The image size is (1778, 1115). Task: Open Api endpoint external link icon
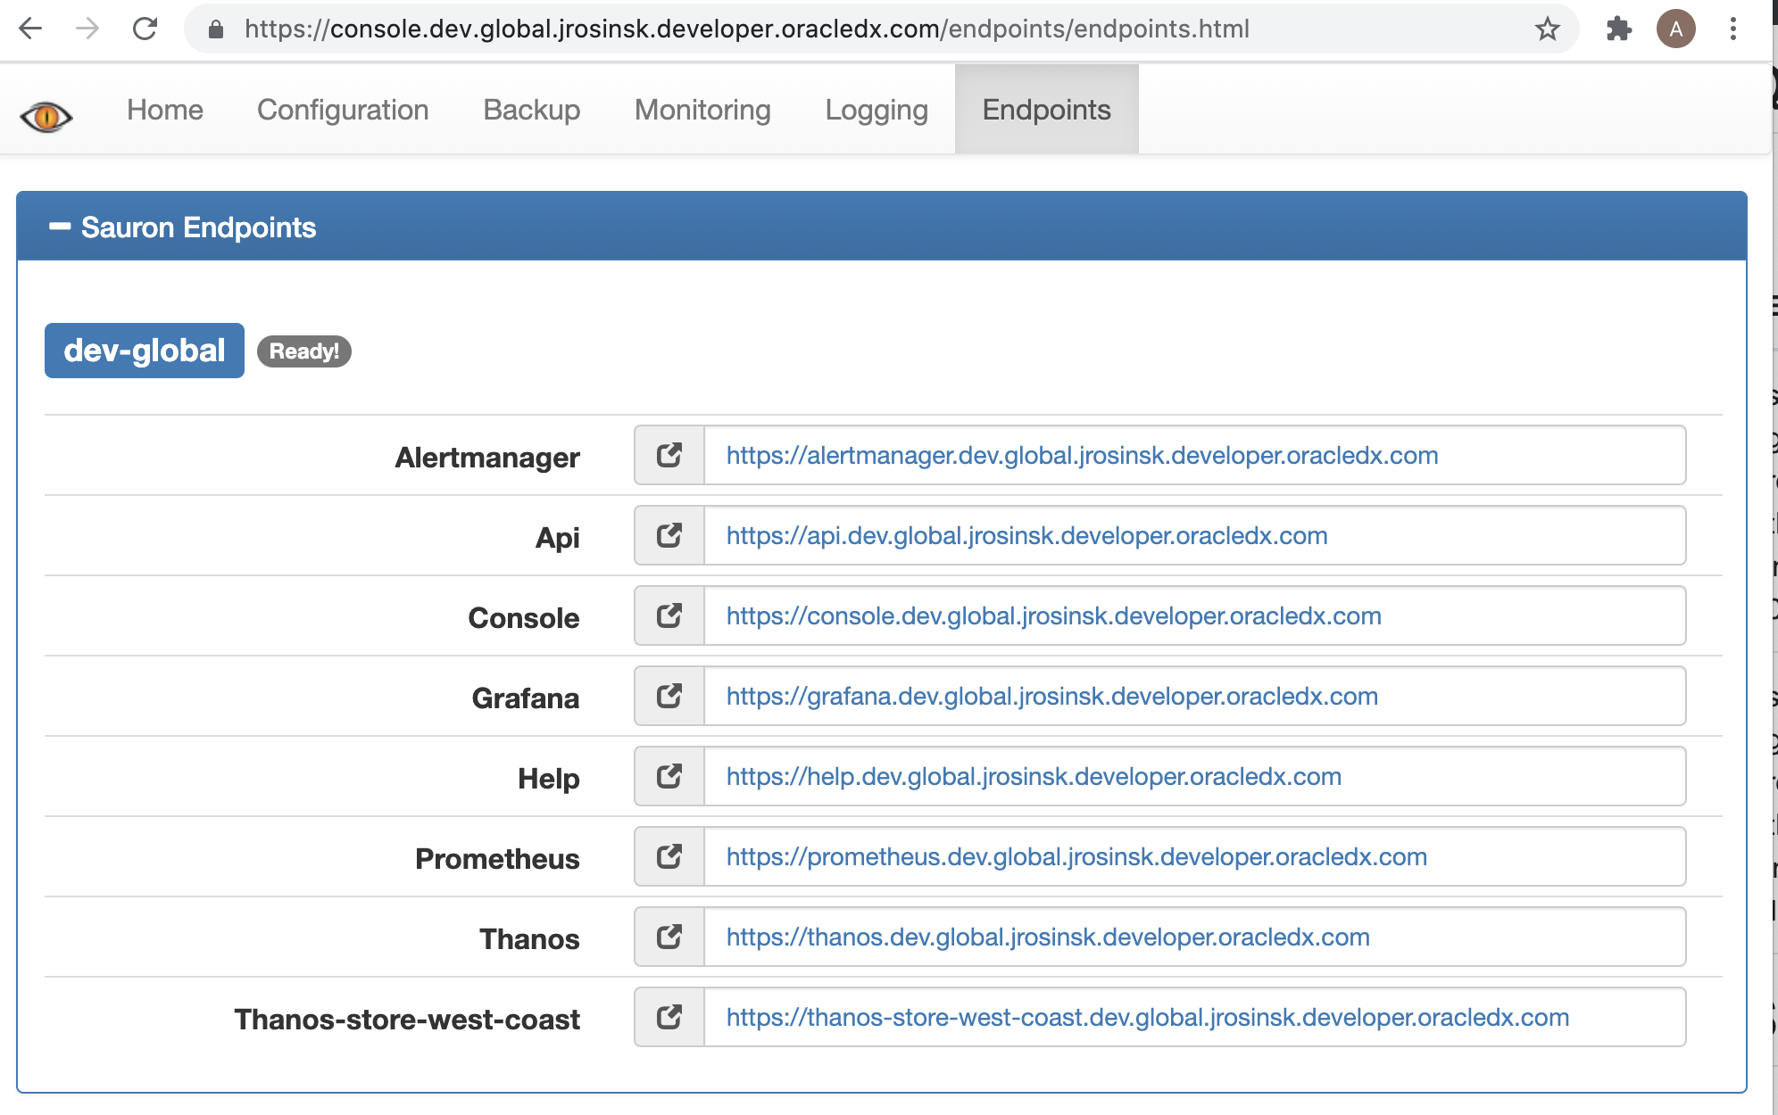point(669,536)
